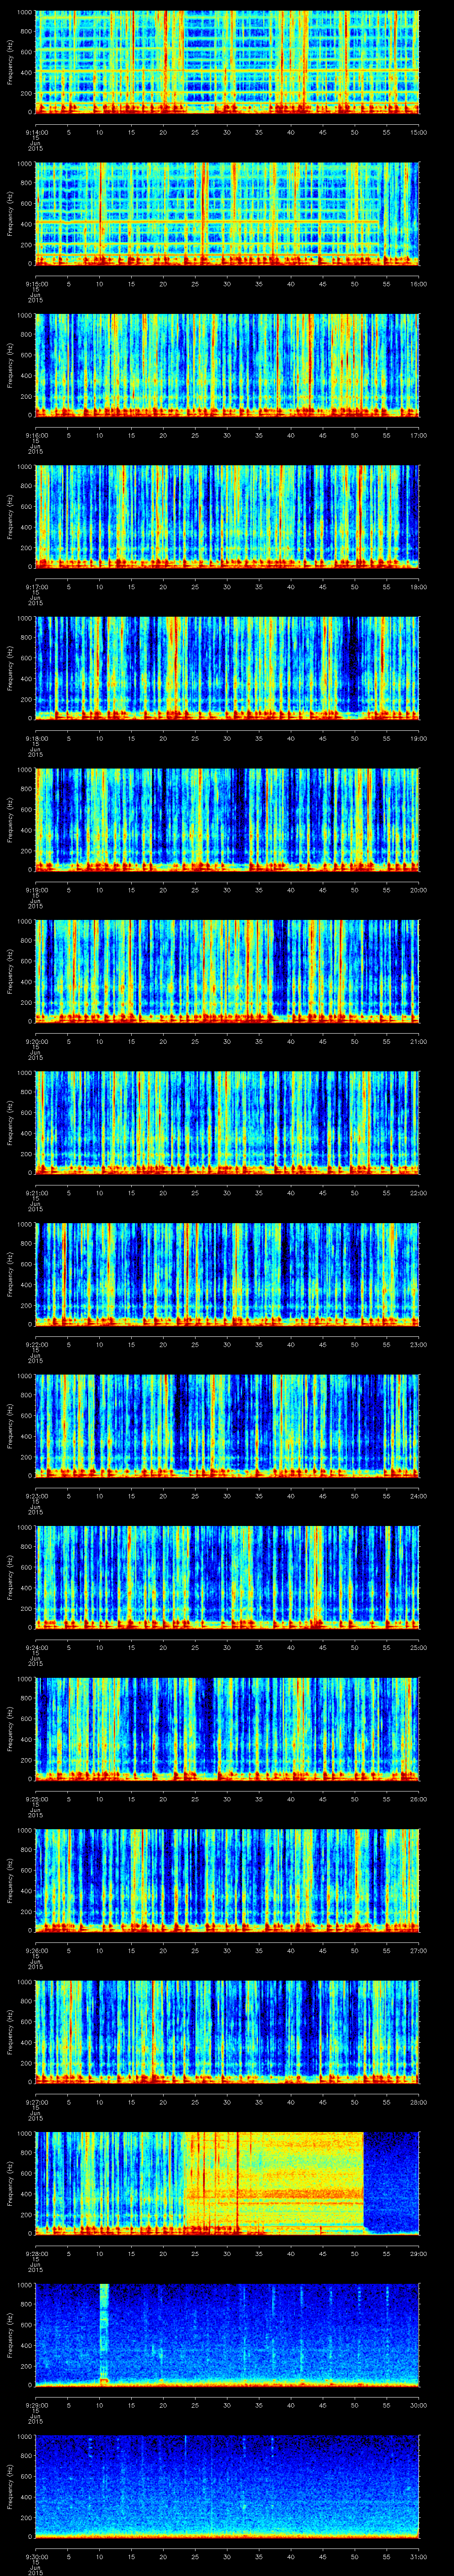The width and height of the screenshot is (454, 2576).
Task: Click the 24:00 end time label
Action: (418, 1496)
